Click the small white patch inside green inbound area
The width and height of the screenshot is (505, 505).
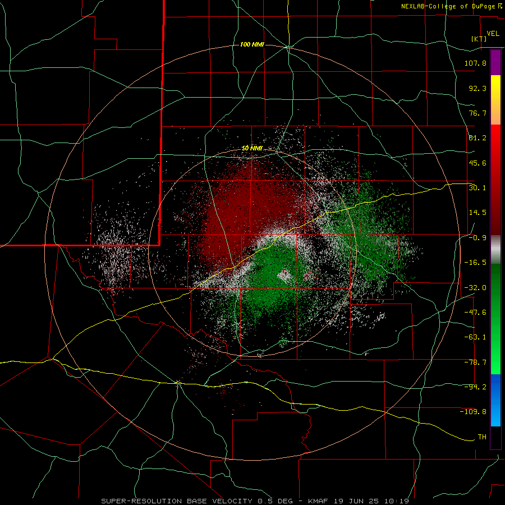coord(284,276)
